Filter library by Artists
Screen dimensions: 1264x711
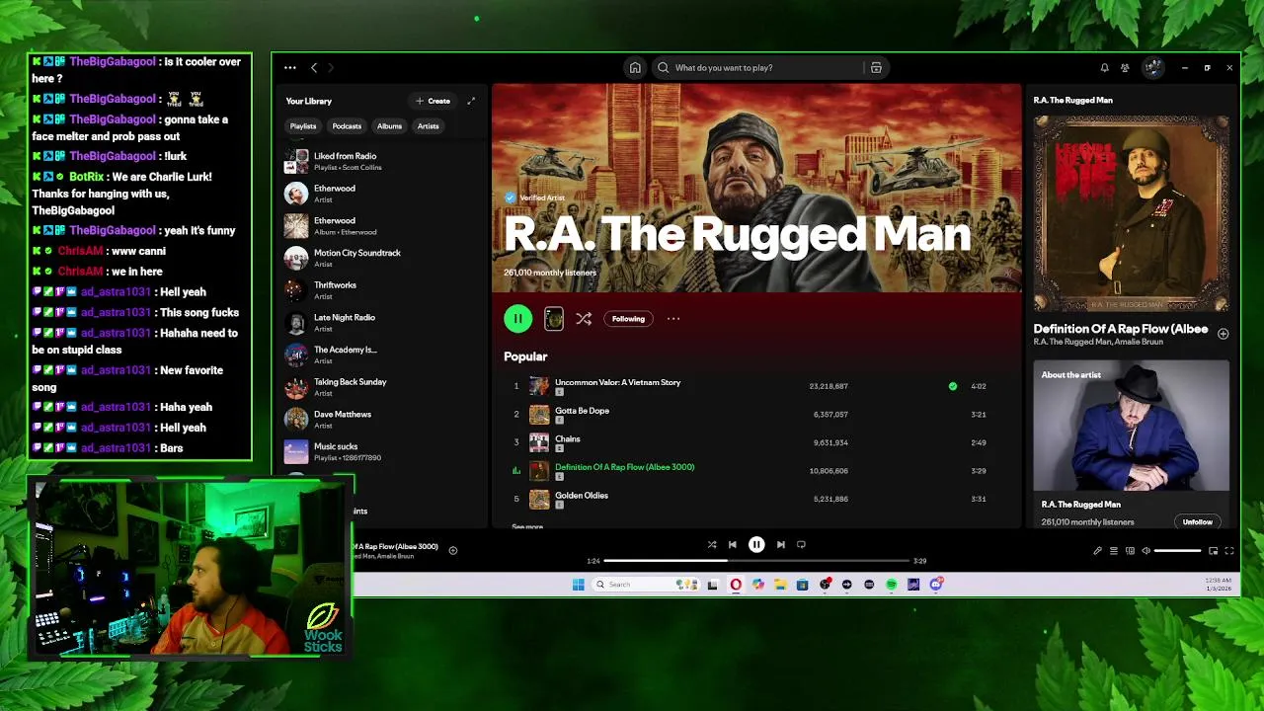(x=428, y=126)
